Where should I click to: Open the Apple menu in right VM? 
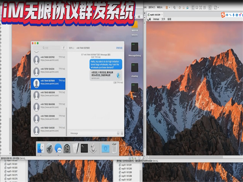[x=149, y=19]
